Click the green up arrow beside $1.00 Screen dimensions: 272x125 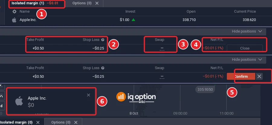pyautogui.click(x=133, y=20)
